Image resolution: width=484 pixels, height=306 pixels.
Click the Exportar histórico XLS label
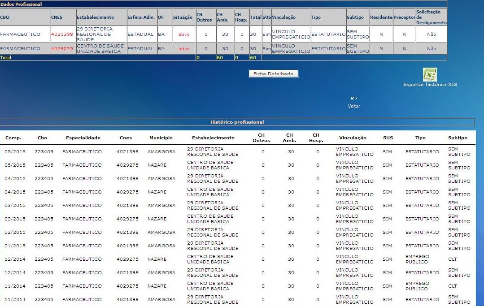pos(430,85)
